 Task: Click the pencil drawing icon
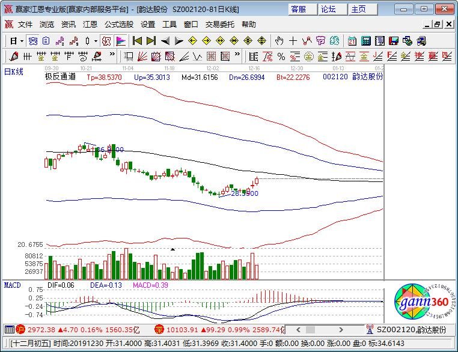coord(14,56)
